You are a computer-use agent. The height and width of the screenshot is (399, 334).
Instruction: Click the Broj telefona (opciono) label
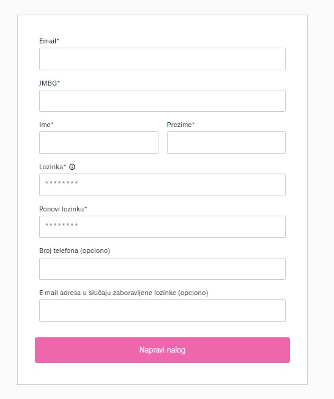coord(75,251)
